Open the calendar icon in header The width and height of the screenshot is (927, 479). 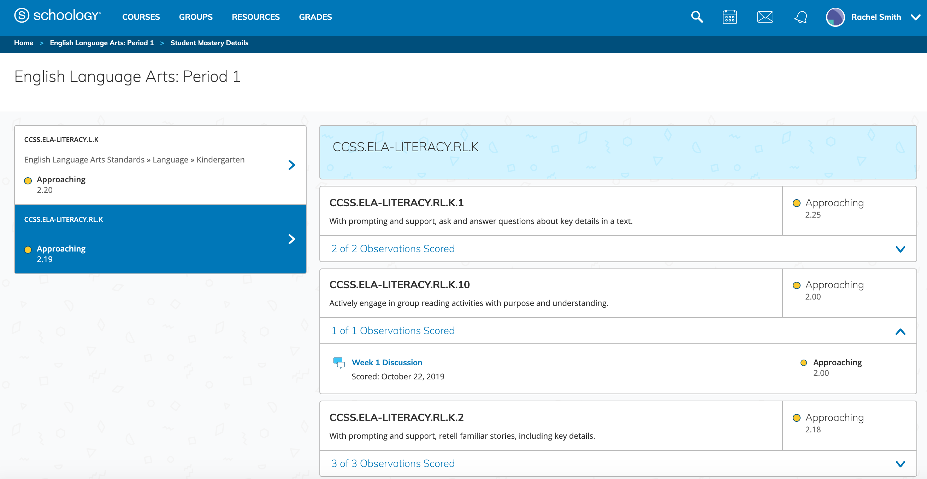(730, 17)
